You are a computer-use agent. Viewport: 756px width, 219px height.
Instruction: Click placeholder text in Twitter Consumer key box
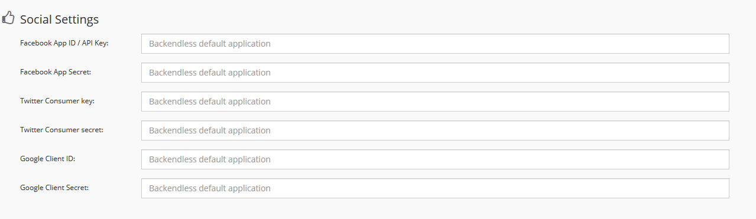210,102
